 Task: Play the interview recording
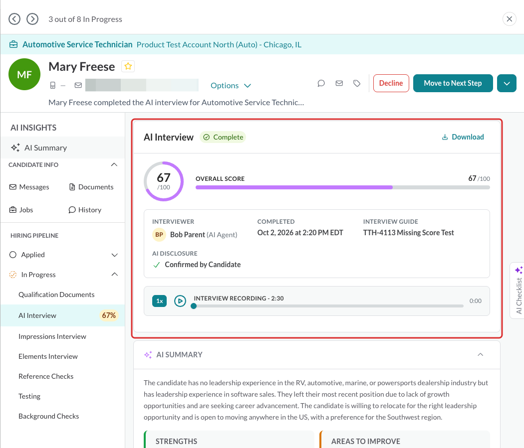tap(180, 301)
